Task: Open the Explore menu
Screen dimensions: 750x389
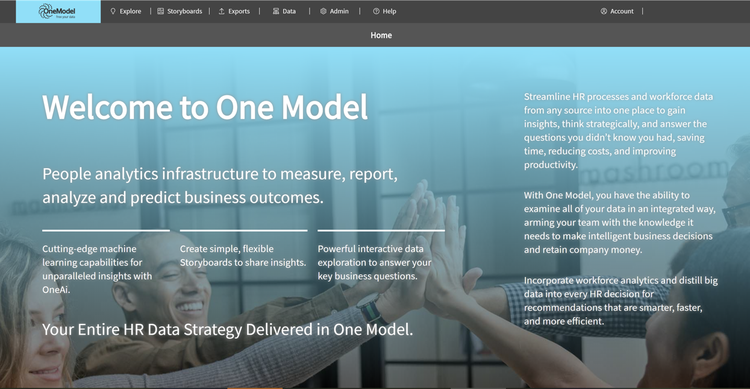Action: click(130, 11)
